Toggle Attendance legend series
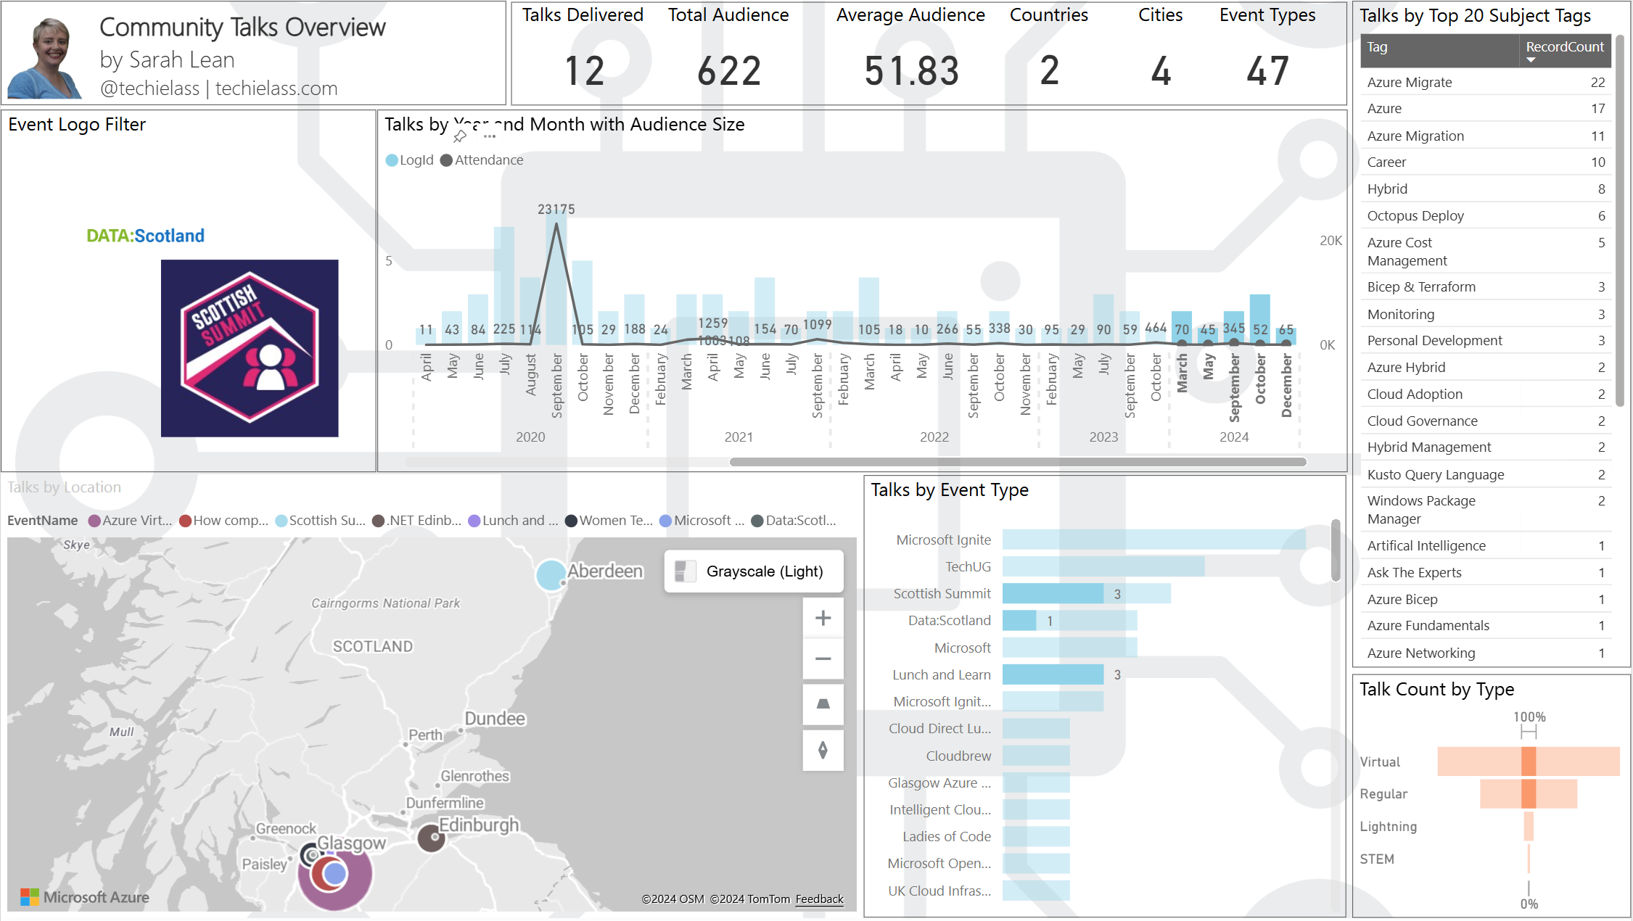Image resolution: width=1633 pixels, height=921 pixels. pyautogui.click(x=482, y=160)
